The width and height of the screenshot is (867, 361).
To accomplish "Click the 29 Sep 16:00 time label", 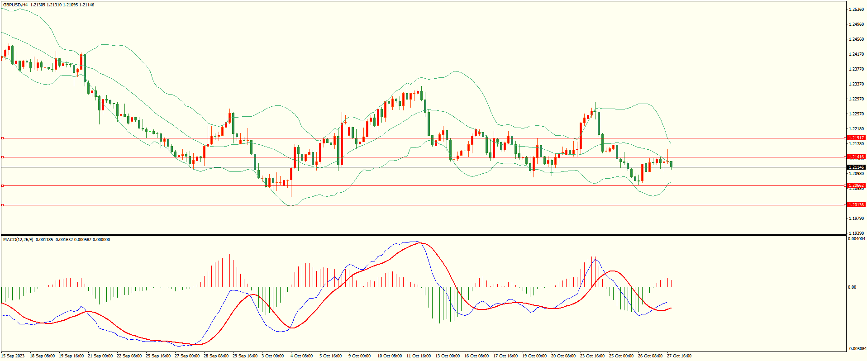I will (245, 356).
